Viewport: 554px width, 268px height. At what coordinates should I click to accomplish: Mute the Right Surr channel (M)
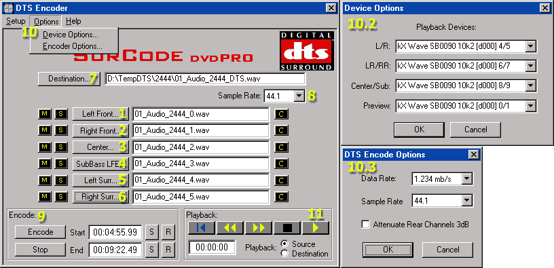(x=45, y=197)
